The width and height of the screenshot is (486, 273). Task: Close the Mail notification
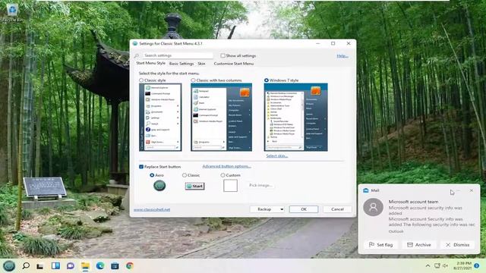point(472,190)
